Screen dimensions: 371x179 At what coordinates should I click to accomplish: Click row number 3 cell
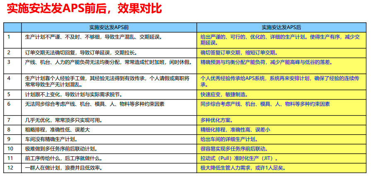coord(12,65)
